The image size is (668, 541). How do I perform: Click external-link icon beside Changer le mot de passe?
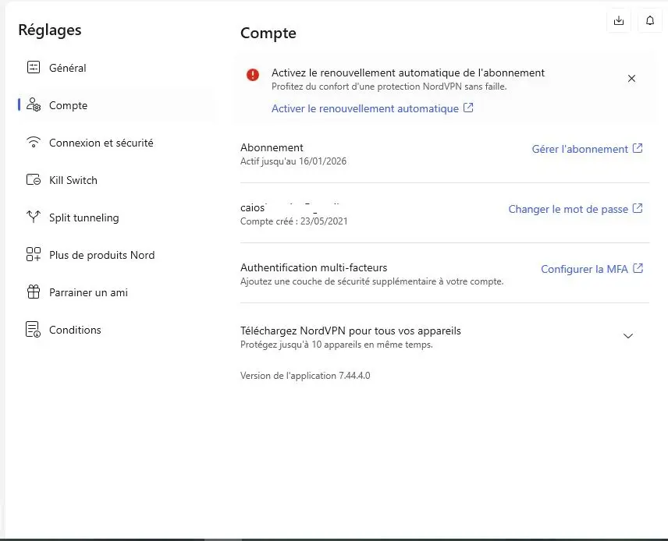coord(638,208)
